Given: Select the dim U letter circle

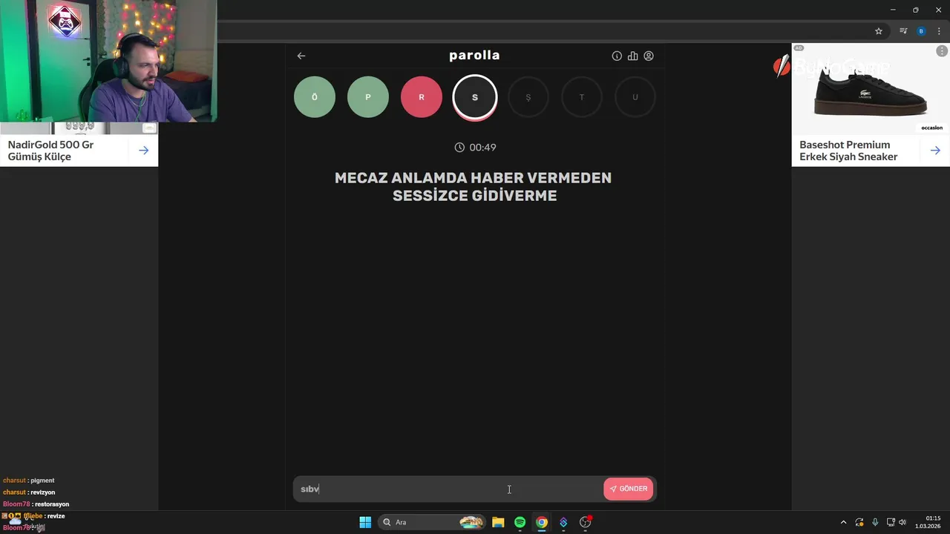Looking at the screenshot, I should point(635,97).
